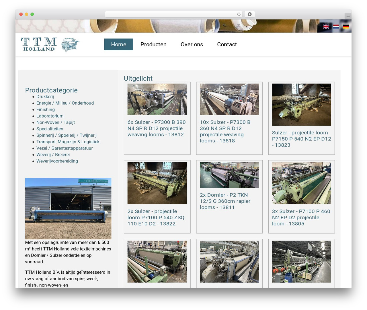Open Transport, Magazijn & Logistiek category
The height and width of the screenshot is (310, 367).
click(68, 142)
